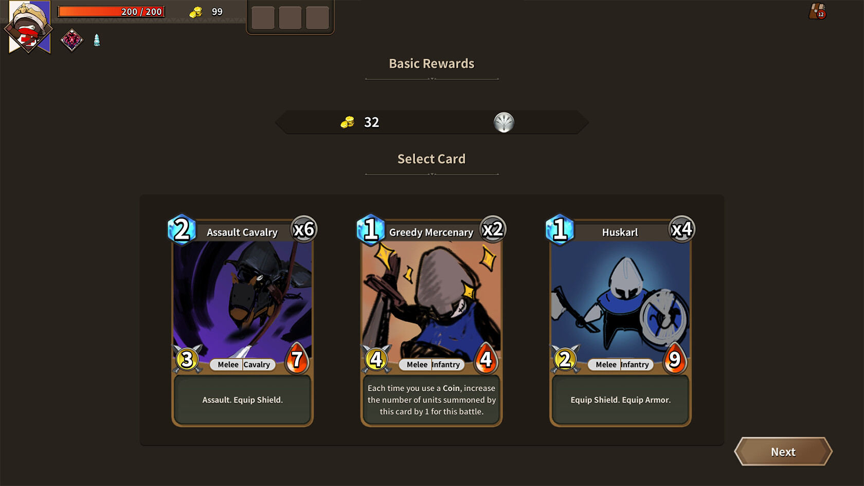The width and height of the screenshot is (864, 486).
Task: Click the Assault Cavalry mana cost gem
Action: 182,229
